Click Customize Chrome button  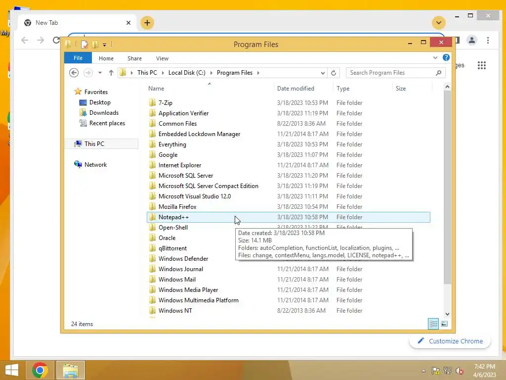tap(450, 341)
